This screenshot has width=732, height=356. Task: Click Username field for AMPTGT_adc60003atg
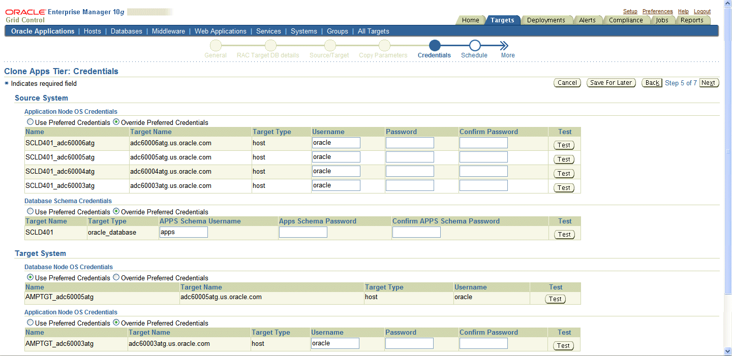pos(335,343)
